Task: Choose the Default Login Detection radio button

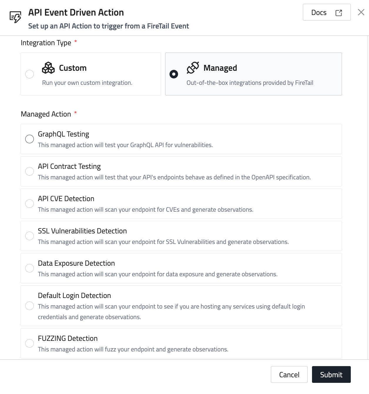Action: click(30, 306)
